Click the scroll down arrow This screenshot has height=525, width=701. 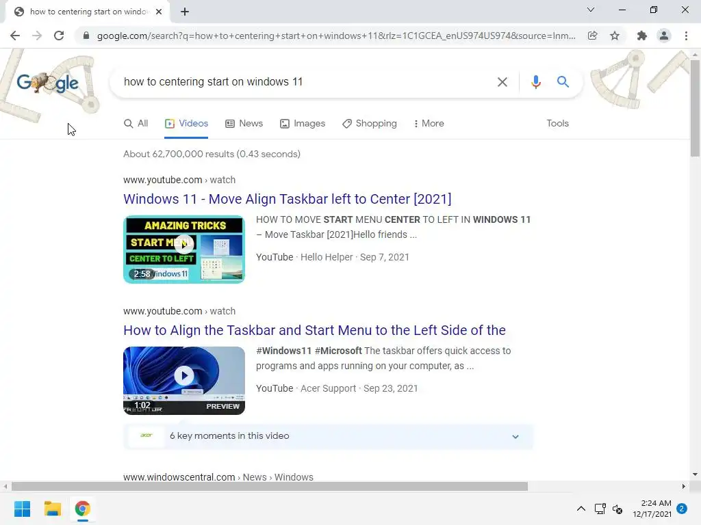tap(695, 474)
